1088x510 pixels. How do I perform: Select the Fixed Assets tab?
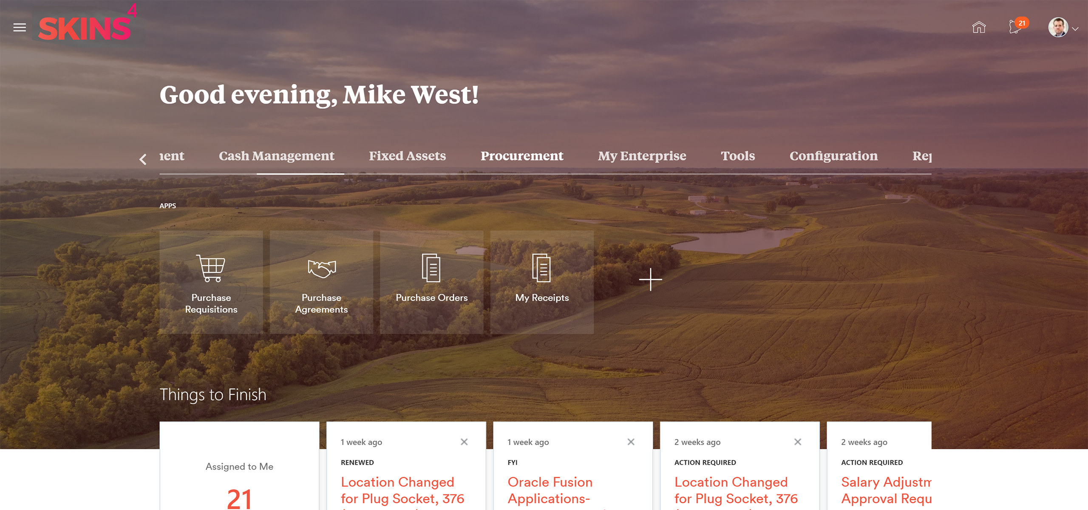click(407, 156)
